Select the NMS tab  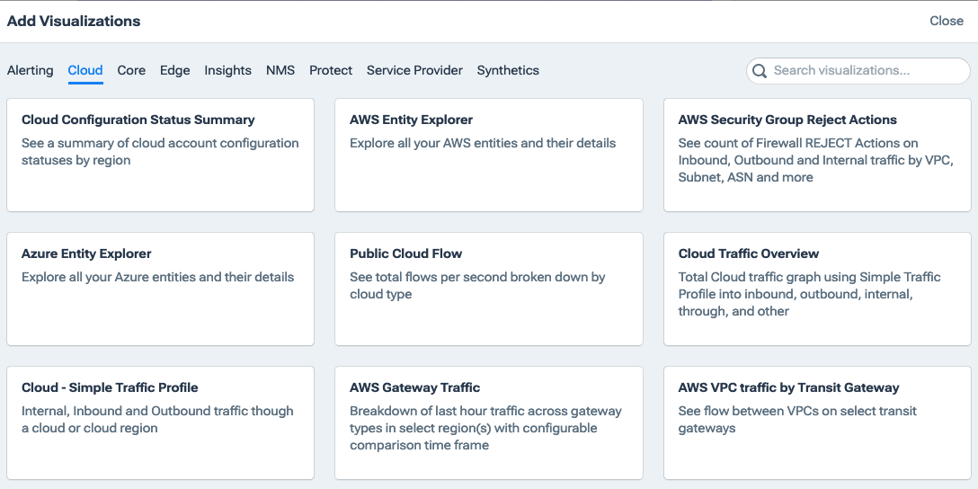280,70
